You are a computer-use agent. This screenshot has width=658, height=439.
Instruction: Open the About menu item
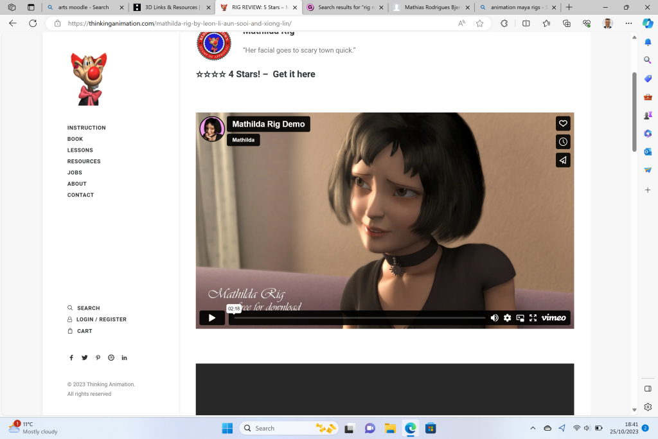click(x=77, y=184)
